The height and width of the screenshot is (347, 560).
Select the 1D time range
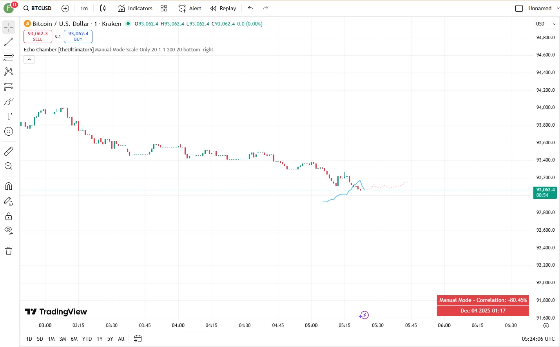click(29, 339)
